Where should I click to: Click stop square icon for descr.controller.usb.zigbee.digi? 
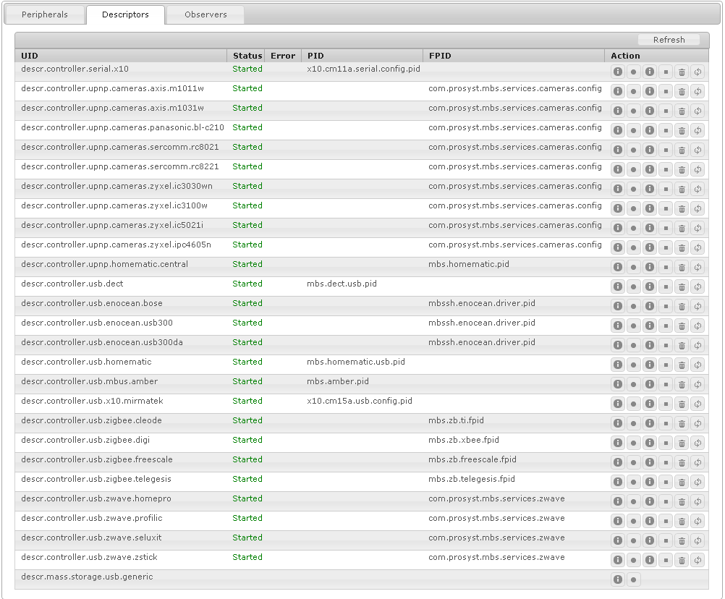(x=666, y=443)
